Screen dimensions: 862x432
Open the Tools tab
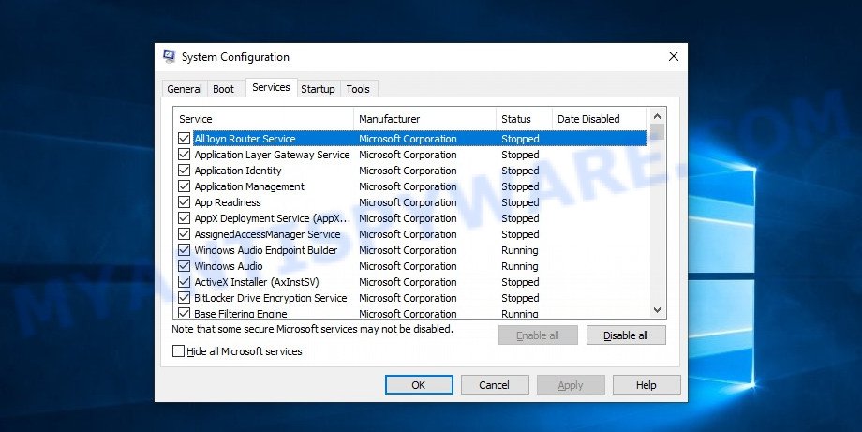point(358,89)
